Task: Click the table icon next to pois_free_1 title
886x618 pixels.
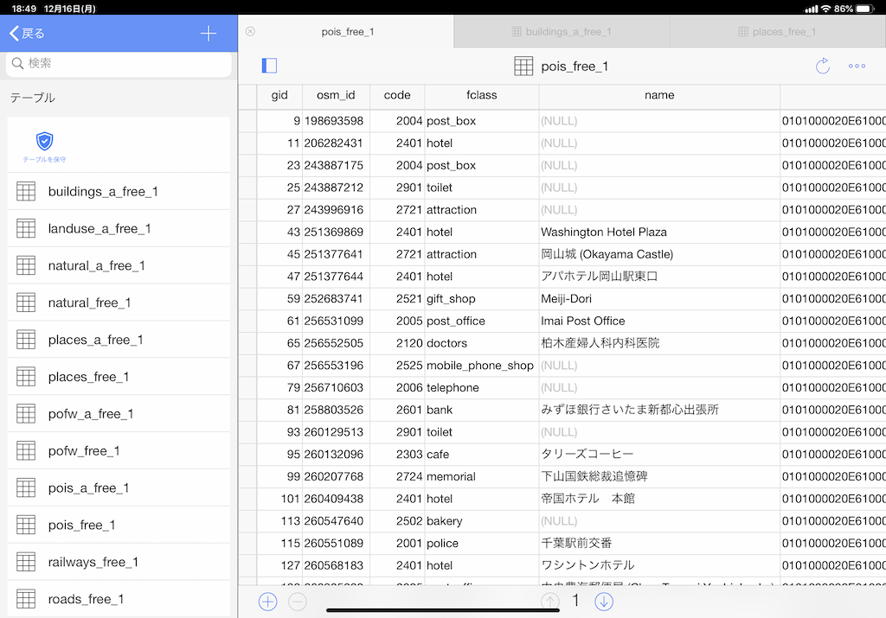Action: (x=523, y=66)
